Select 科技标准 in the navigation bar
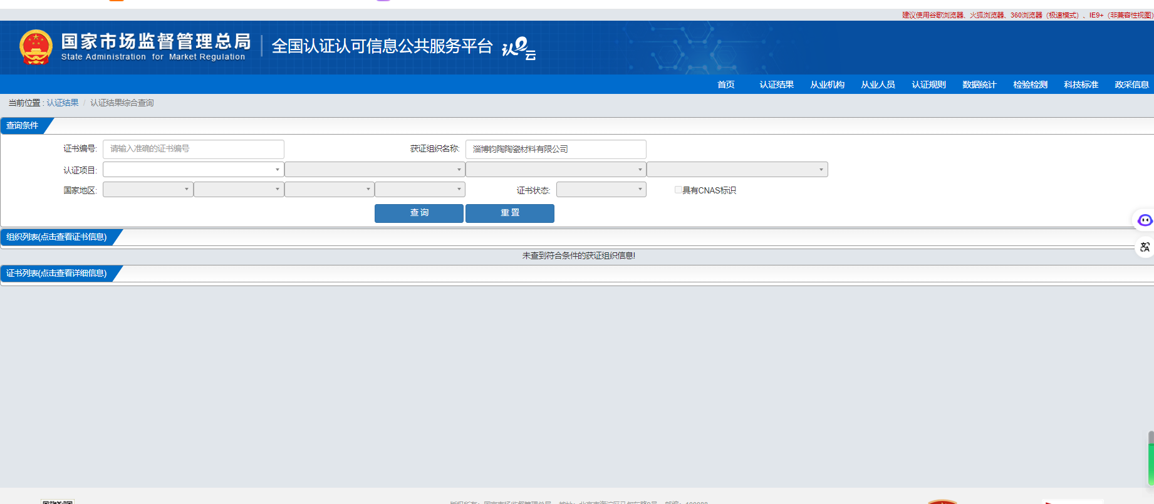 (1081, 85)
